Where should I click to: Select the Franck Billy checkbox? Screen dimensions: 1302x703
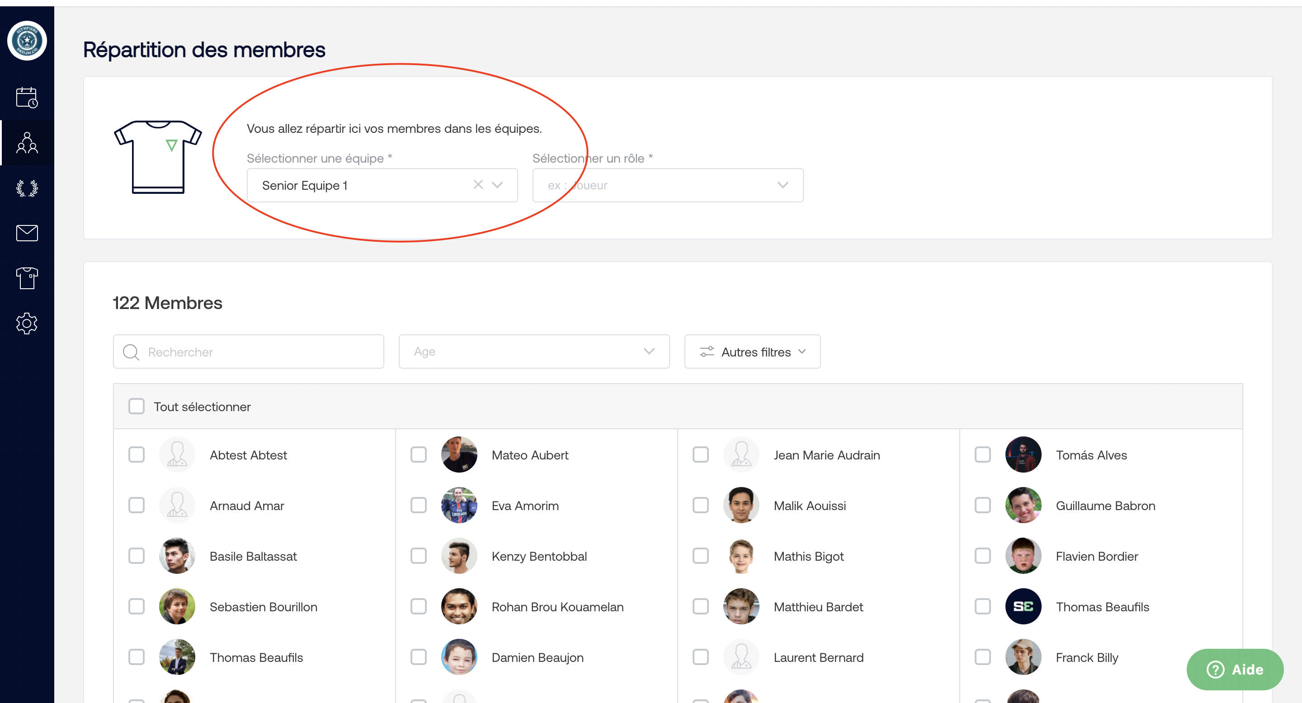coord(982,656)
